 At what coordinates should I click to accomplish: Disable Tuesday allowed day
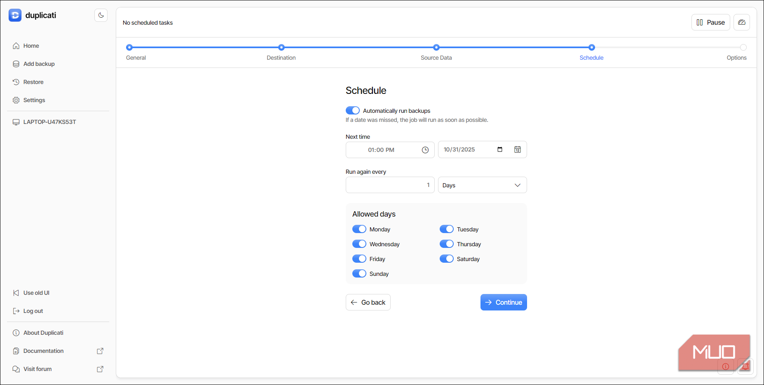pyautogui.click(x=447, y=229)
